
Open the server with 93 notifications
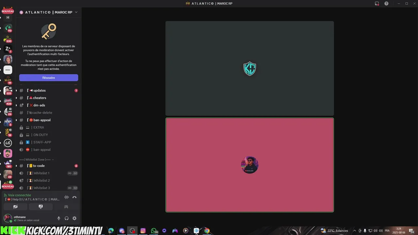click(8, 28)
